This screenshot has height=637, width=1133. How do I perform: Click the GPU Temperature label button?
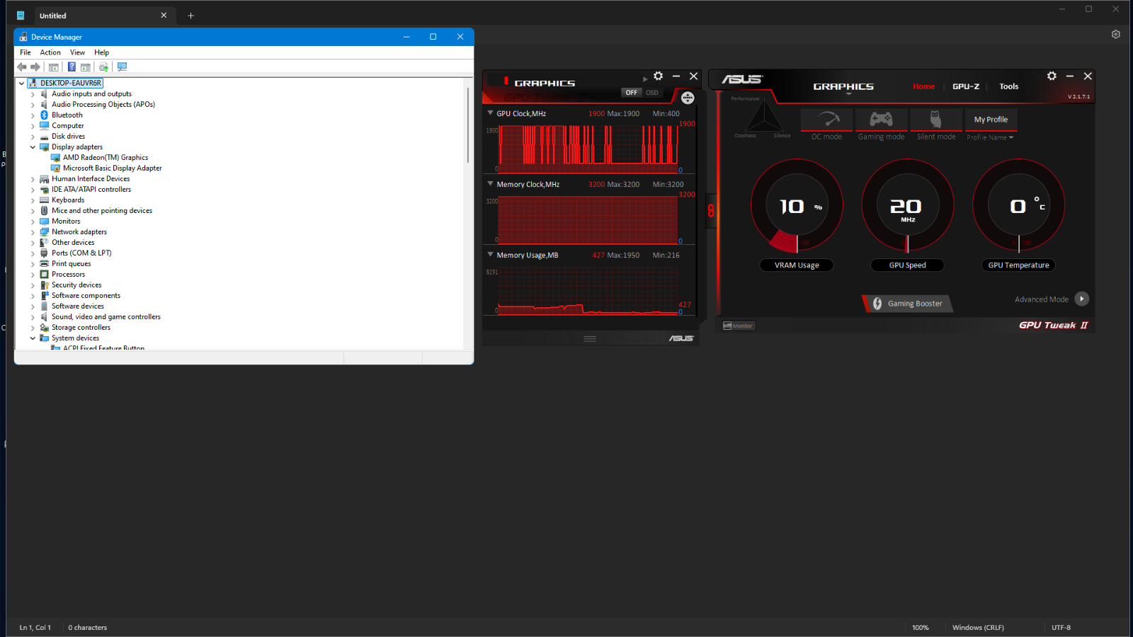tap(1018, 265)
